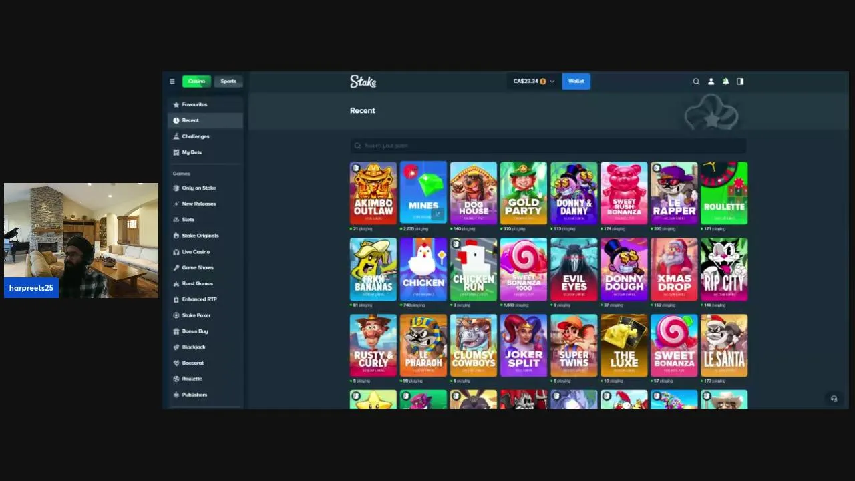The height and width of the screenshot is (481, 855).
Task: Click the Stake Poker icon
Action: point(176,315)
